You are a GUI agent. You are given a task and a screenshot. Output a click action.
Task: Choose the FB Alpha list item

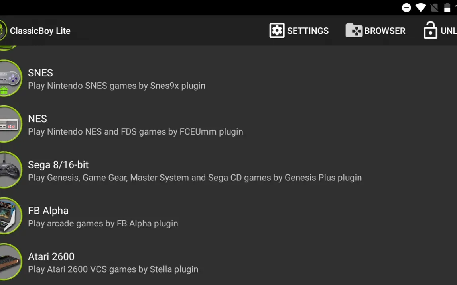(x=228, y=217)
